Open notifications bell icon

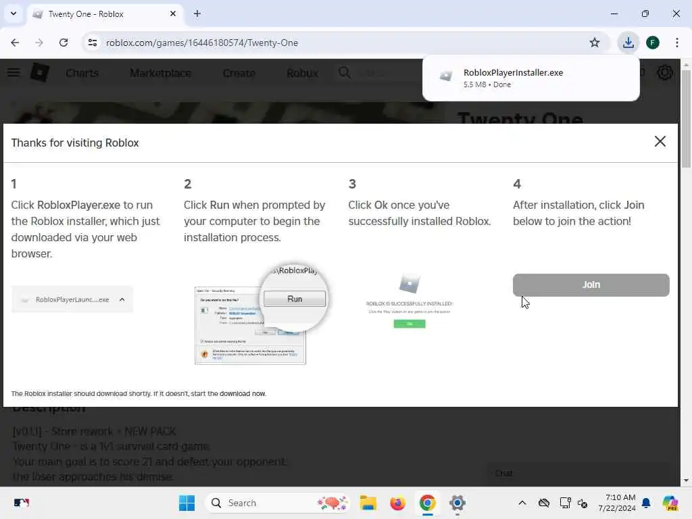[x=646, y=503]
